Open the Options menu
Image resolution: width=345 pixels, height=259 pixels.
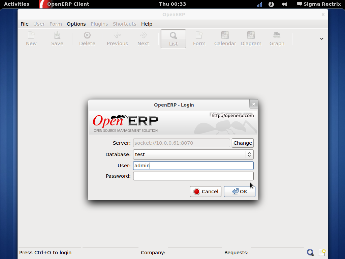(76, 24)
